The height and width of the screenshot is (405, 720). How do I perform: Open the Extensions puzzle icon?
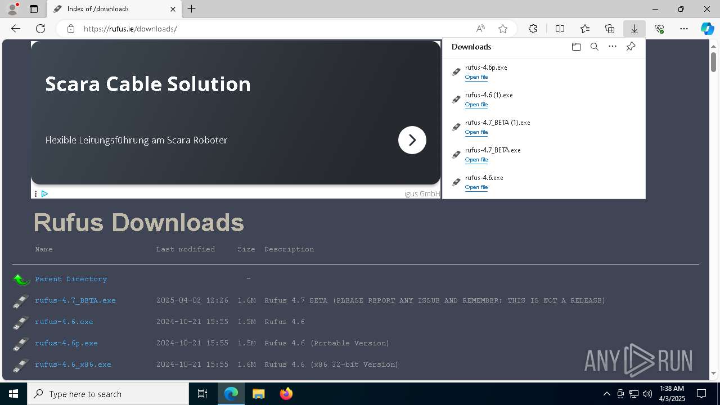[533, 29]
